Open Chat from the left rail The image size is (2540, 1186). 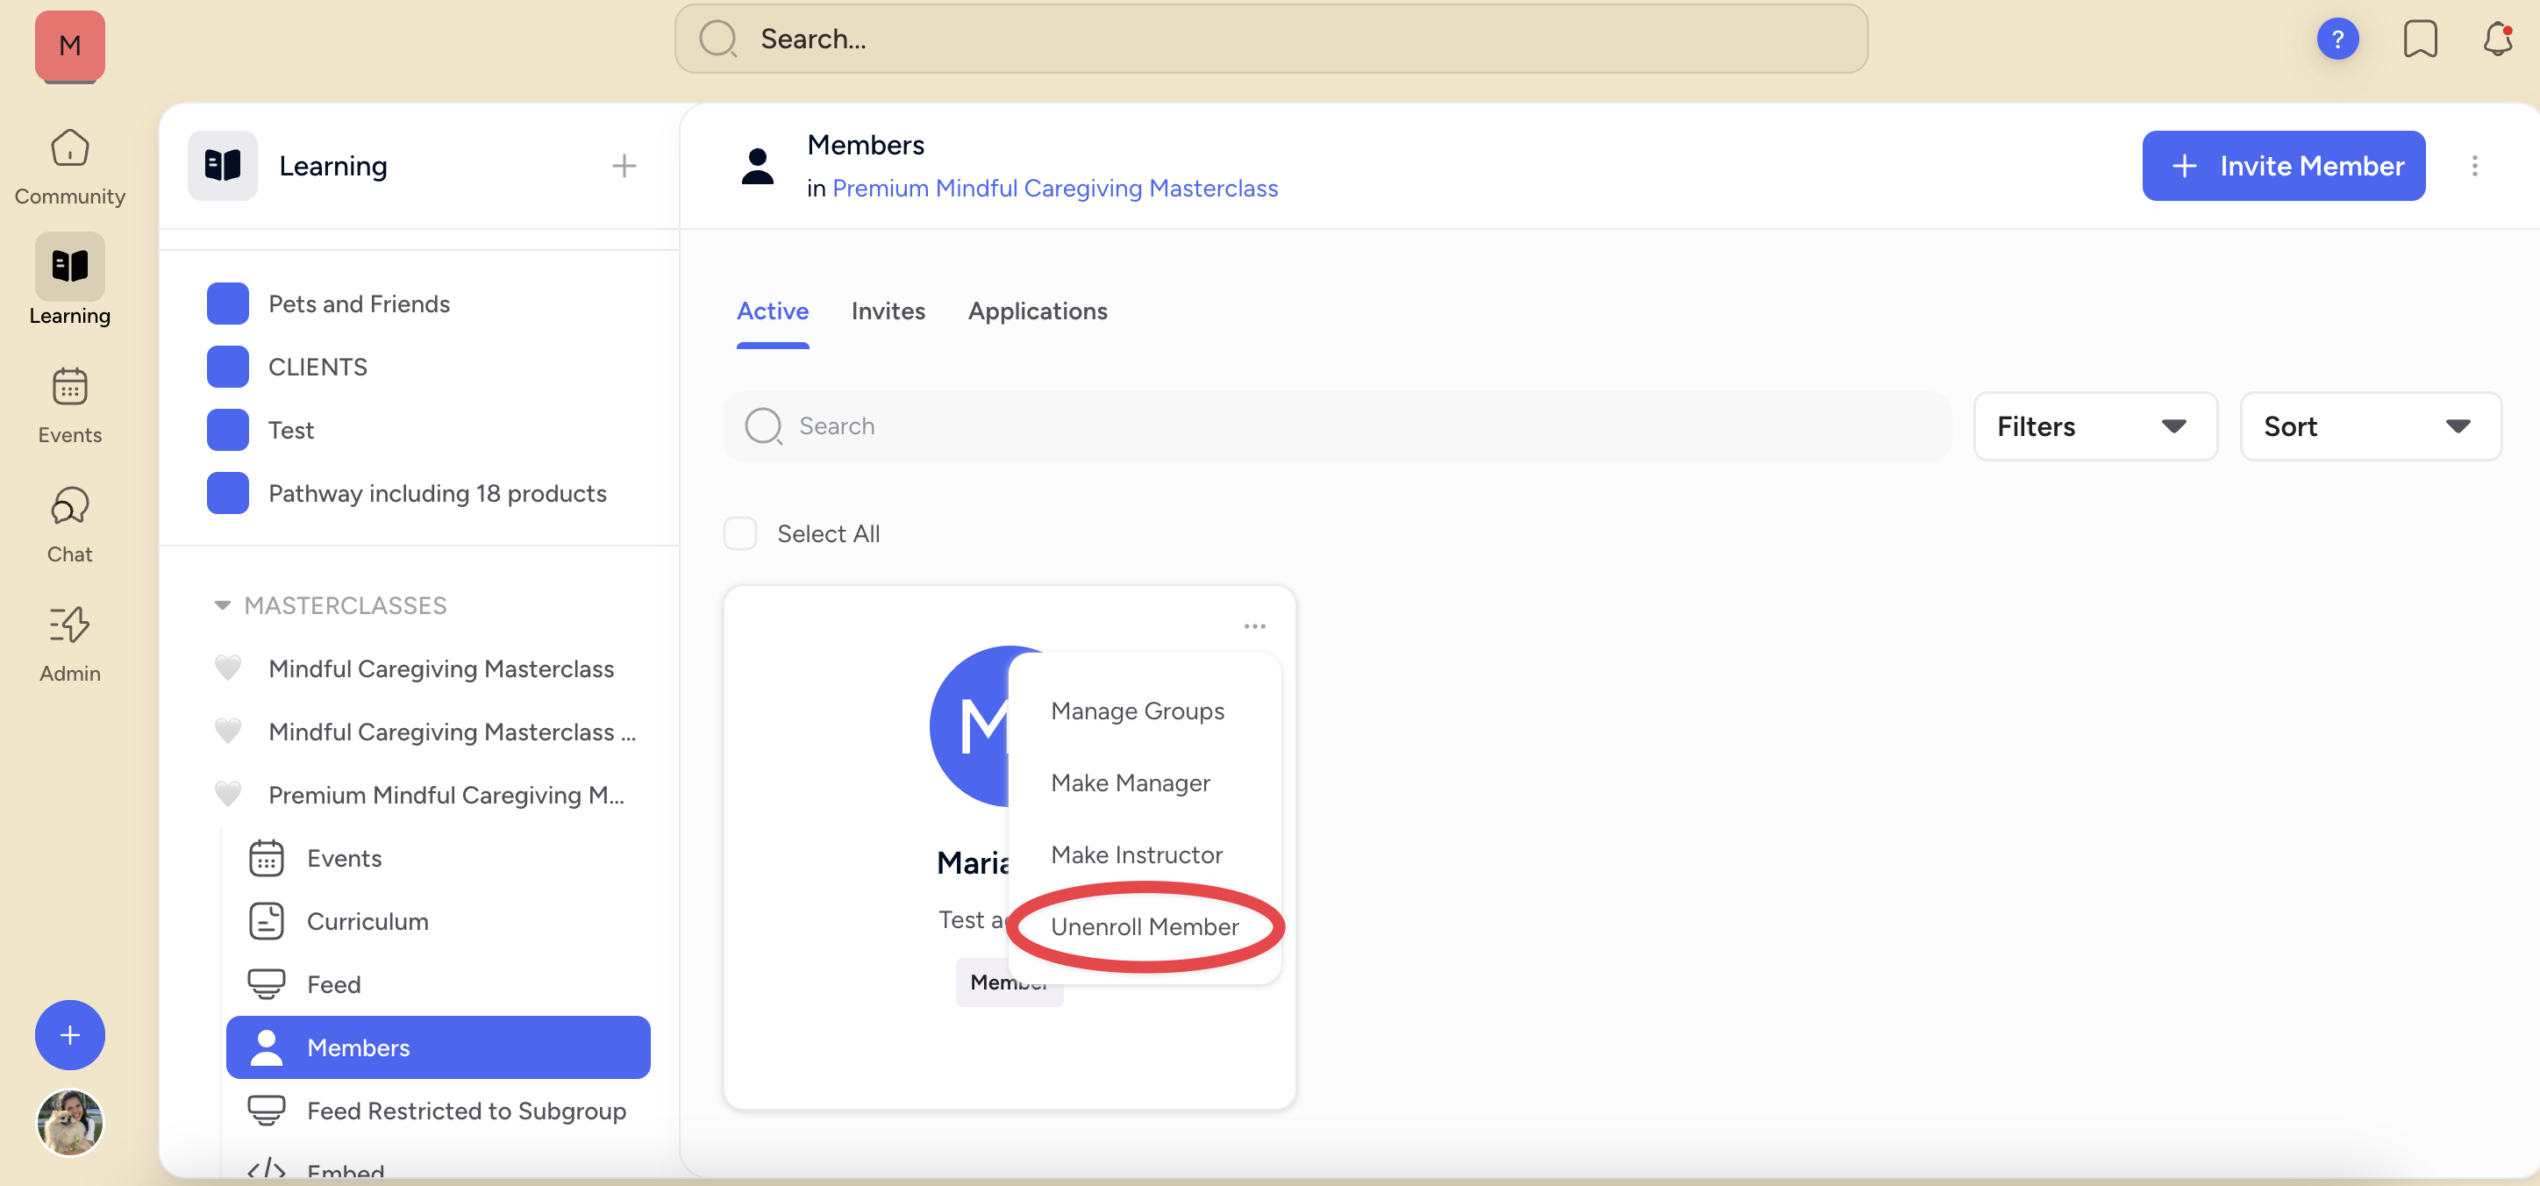[70, 525]
